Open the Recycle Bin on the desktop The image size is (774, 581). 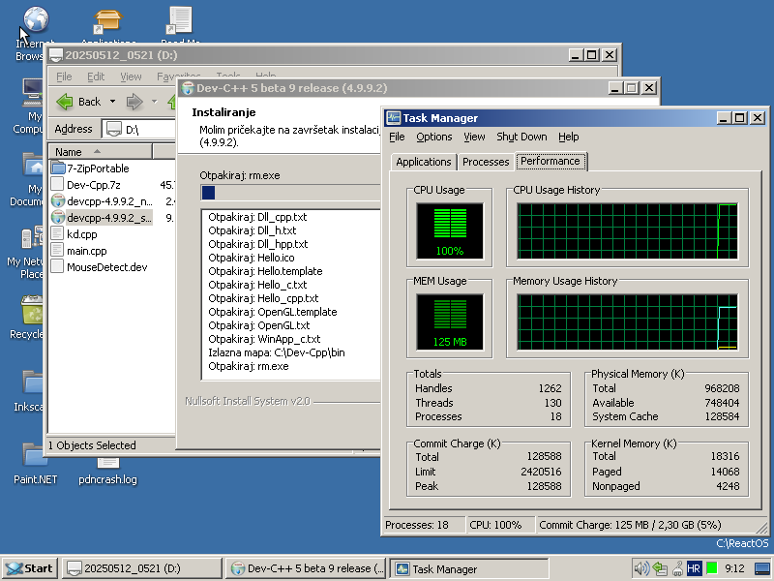[33, 310]
